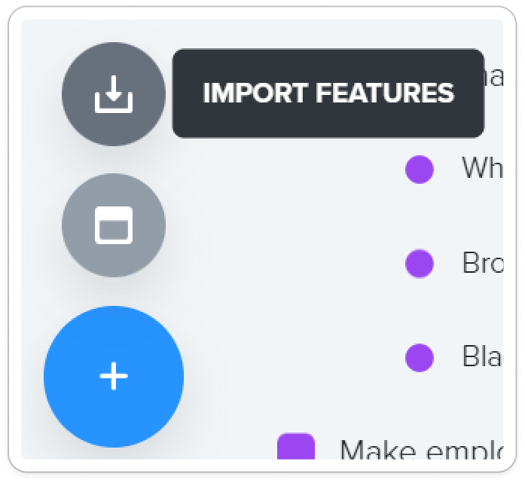525x483 pixels.
Task: Open the item starting with "Wh"
Action: point(482,168)
